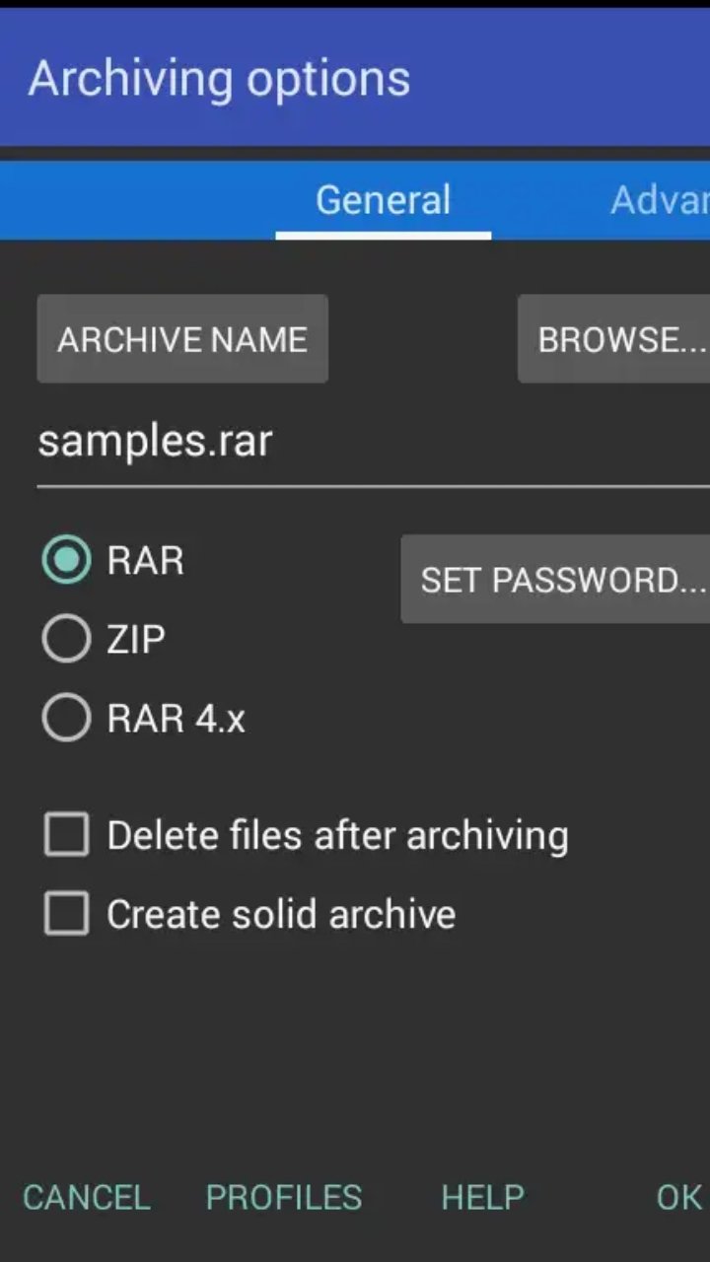Tick the Create solid archive checkbox
This screenshot has height=1262, width=710.
(x=66, y=914)
